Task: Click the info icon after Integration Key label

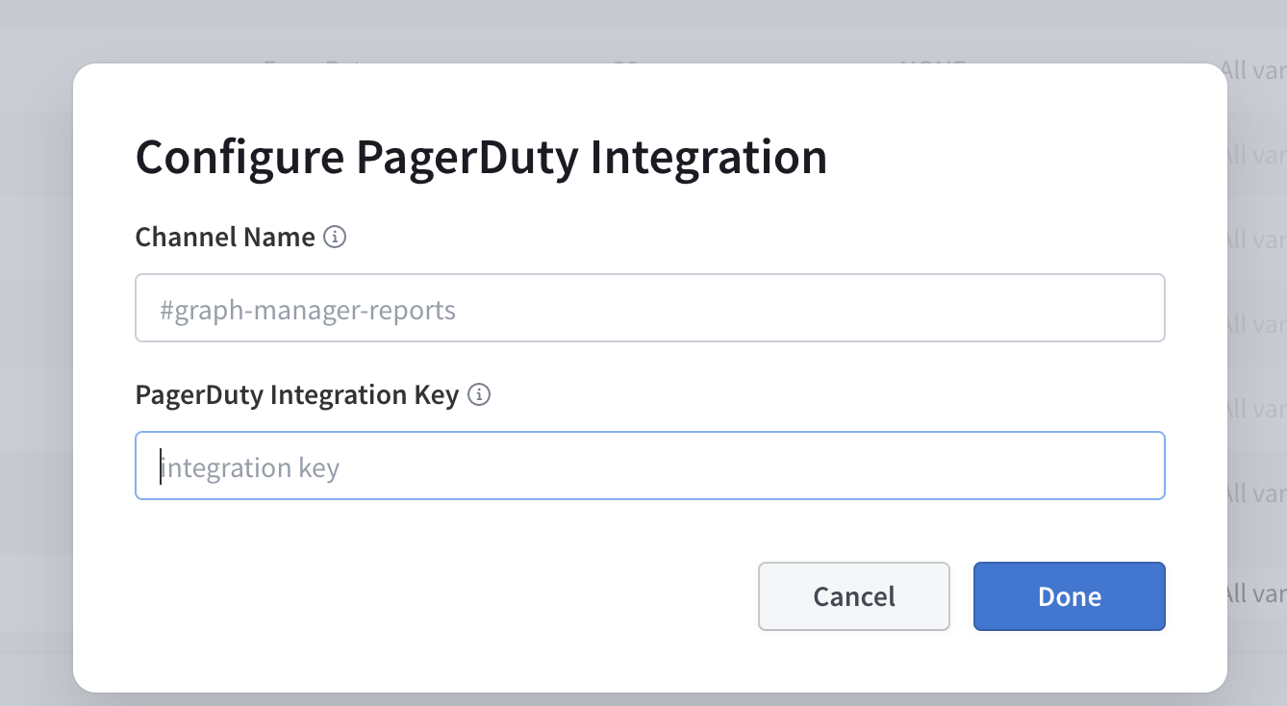Action: [x=479, y=394]
